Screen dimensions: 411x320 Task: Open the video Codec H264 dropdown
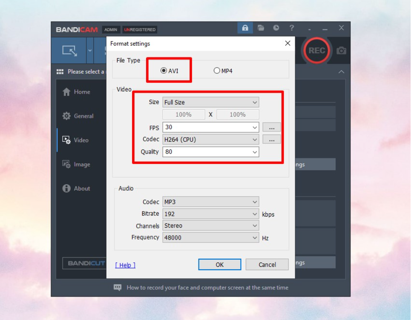211,140
